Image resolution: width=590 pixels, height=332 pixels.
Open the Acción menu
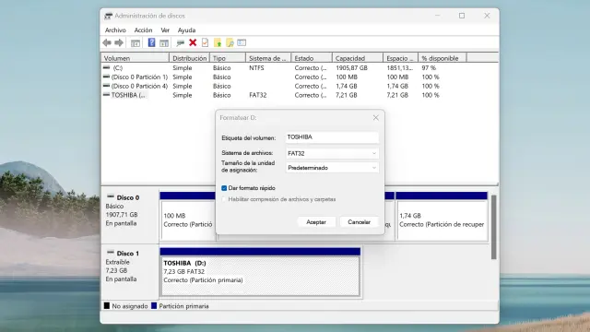144,30
